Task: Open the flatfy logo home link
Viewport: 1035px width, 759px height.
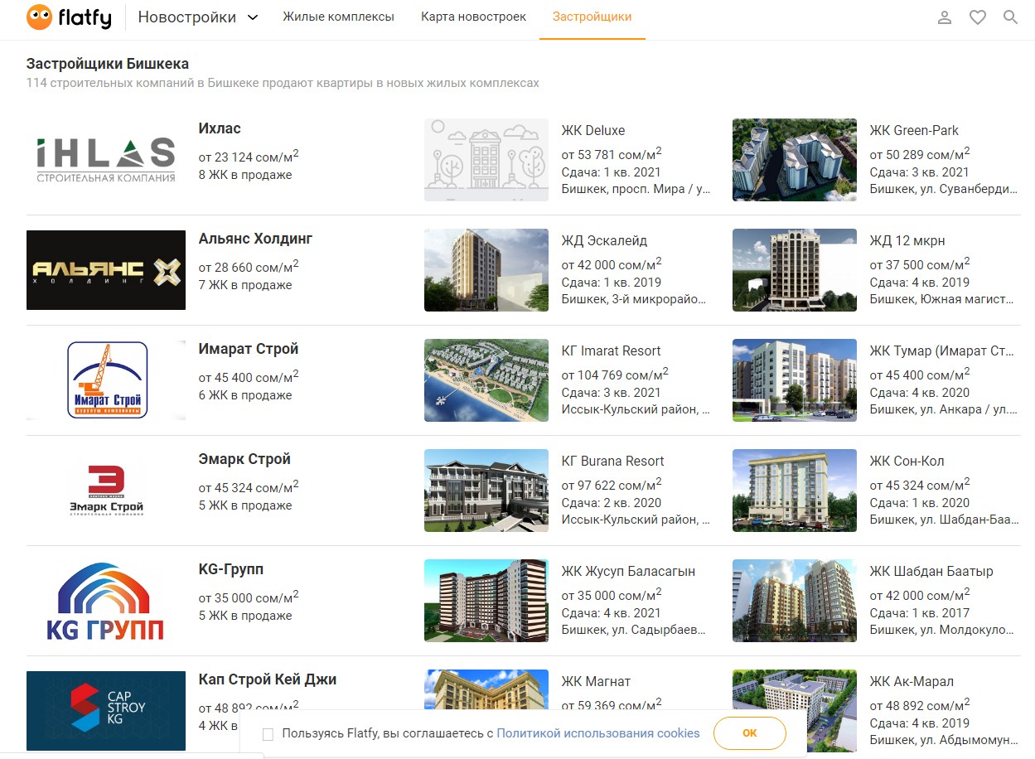Action: tap(69, 17)
